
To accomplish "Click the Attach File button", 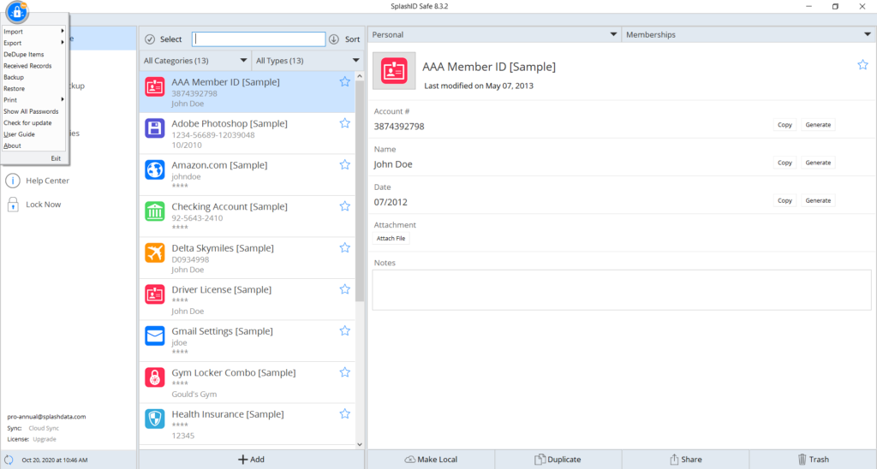I will click(391, 239).
